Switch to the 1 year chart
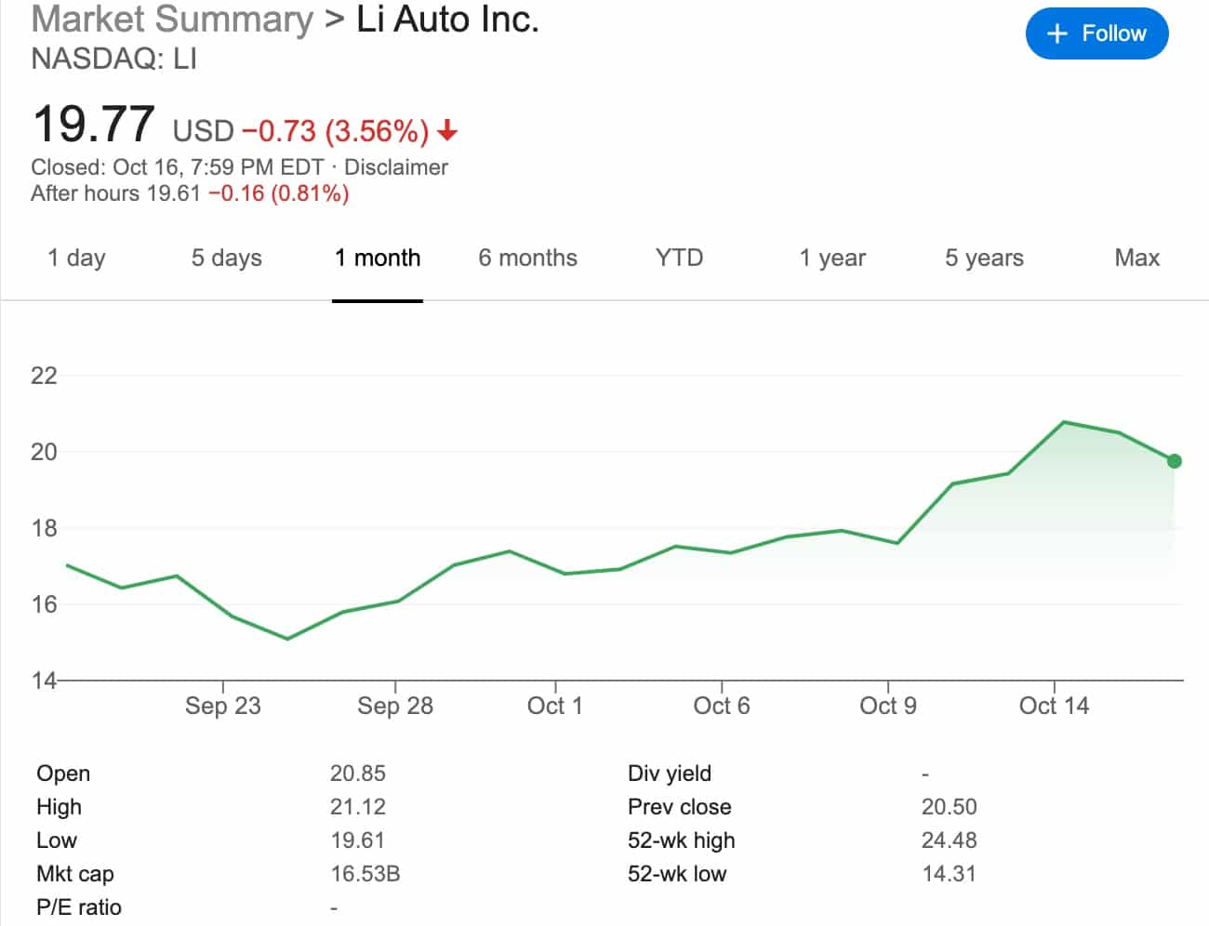The height and width of the screenshot is (926, 1209). pos(832,258)
